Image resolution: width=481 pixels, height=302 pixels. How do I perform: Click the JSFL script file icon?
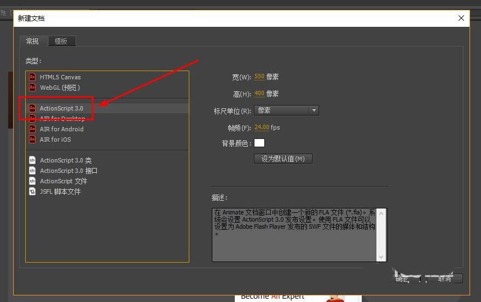pos(32,191)
